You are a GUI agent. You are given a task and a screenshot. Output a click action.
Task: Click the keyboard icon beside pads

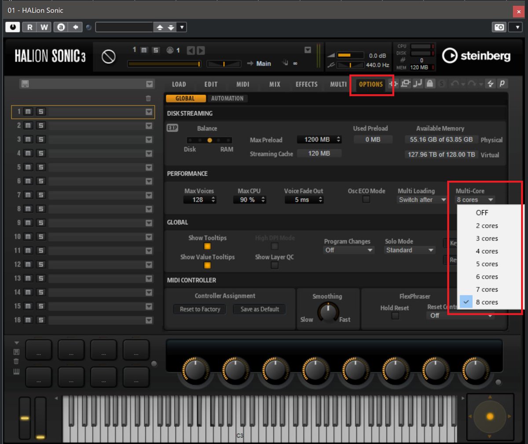coord(16,372)
